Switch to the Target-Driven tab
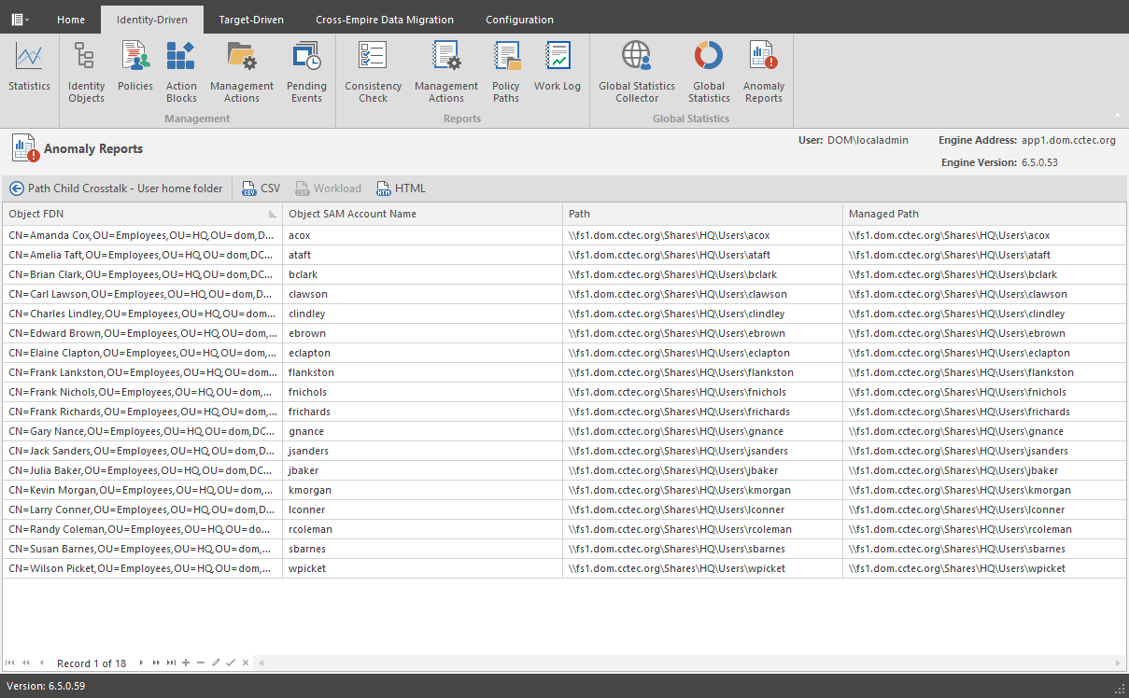This screenshot has height=698, width=1129. pyautogui.click(x=251, y=20)
